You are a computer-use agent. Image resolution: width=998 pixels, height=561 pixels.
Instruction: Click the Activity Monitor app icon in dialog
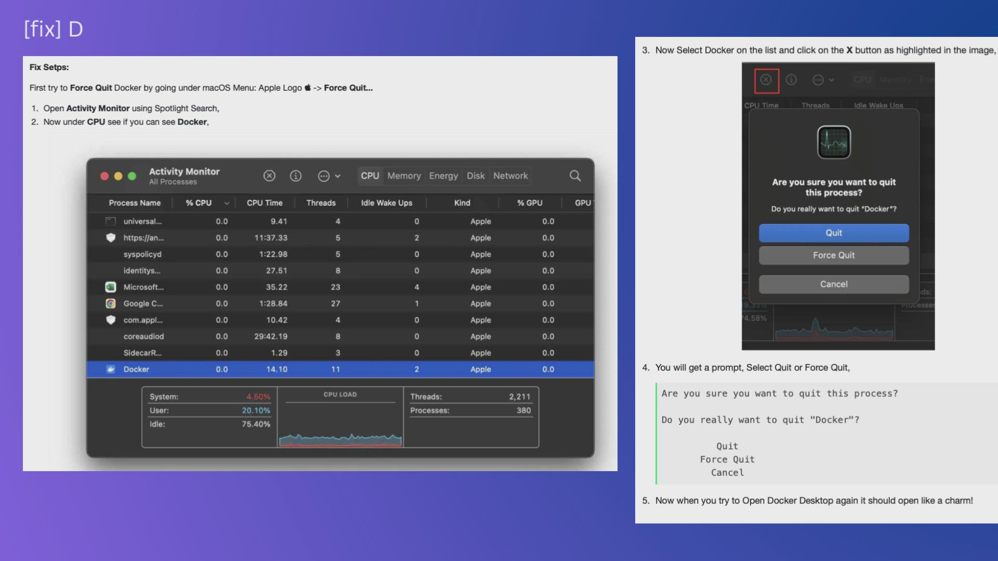coord(834,142)
